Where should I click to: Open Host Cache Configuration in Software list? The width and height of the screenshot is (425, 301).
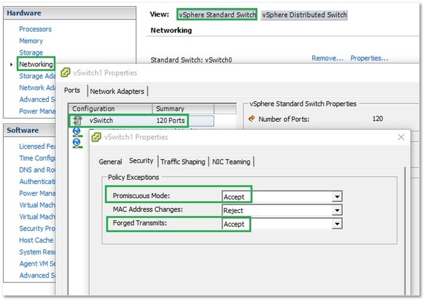click(x=37, y=240)
